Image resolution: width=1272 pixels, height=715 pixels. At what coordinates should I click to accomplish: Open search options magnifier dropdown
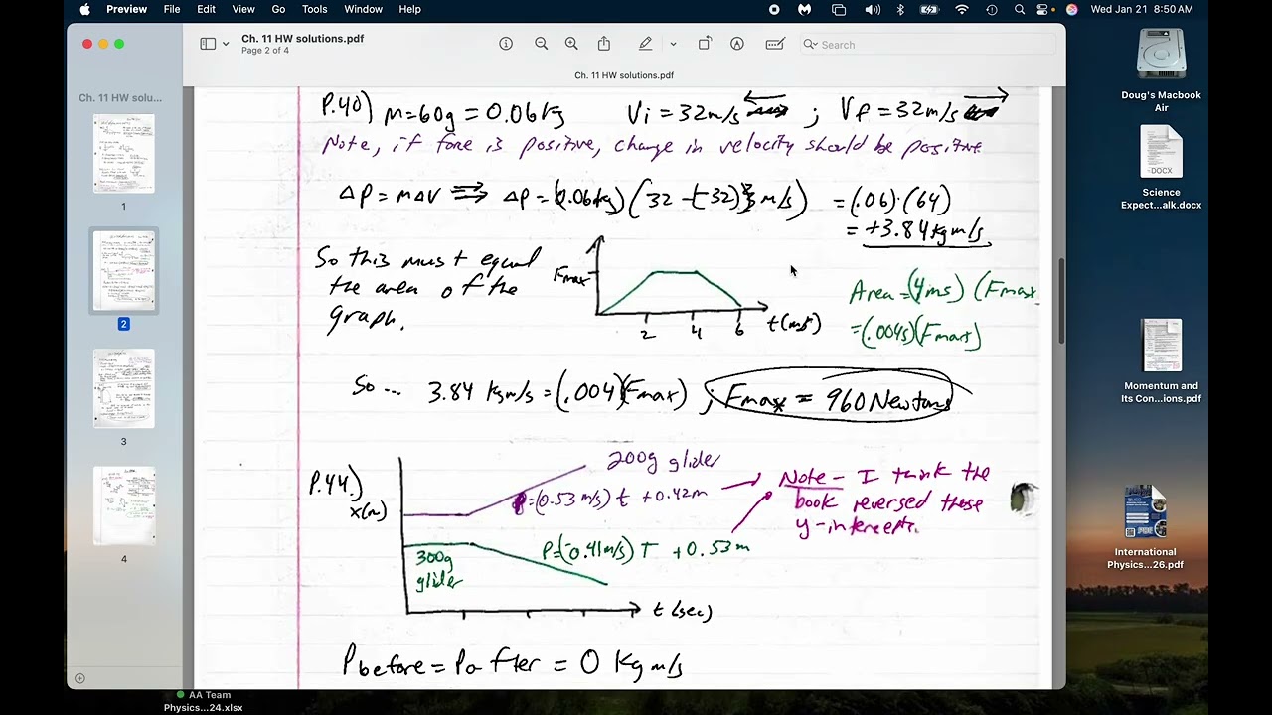pyautogui.click(x=810, y=44)
